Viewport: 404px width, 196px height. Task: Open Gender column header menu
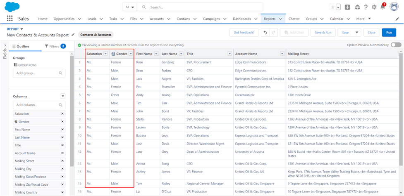131,54
